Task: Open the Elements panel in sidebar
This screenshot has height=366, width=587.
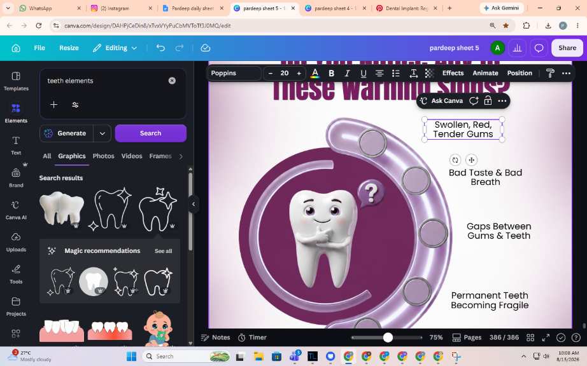Action: tap(16, 113)
